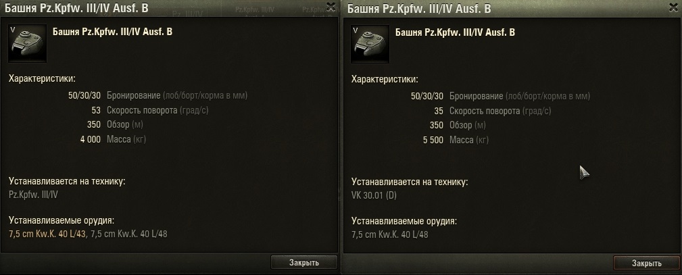This screenshot has height=275, width=682.
Task: Click the rotation speed value 35
Action: 439,111
